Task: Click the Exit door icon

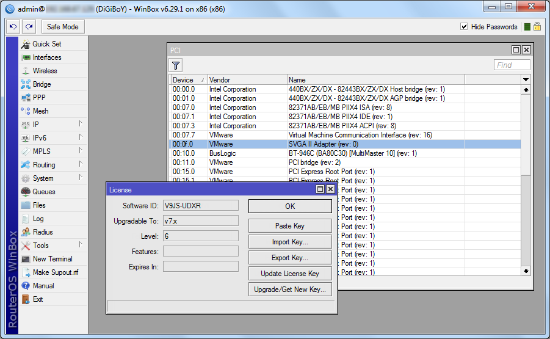Action: [26, 299]
